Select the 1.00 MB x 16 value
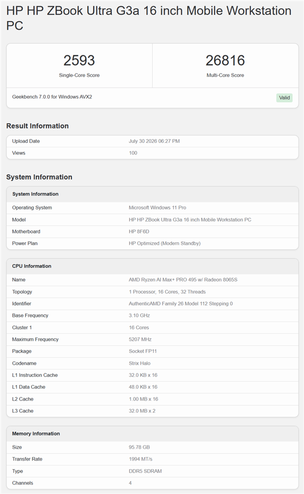304x494 pixels. point(143,399)
